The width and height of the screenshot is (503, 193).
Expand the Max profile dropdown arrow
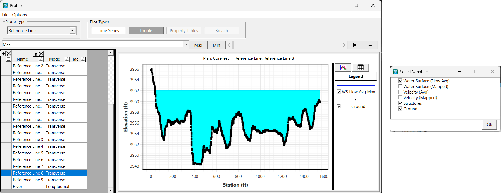pos(186,44)
